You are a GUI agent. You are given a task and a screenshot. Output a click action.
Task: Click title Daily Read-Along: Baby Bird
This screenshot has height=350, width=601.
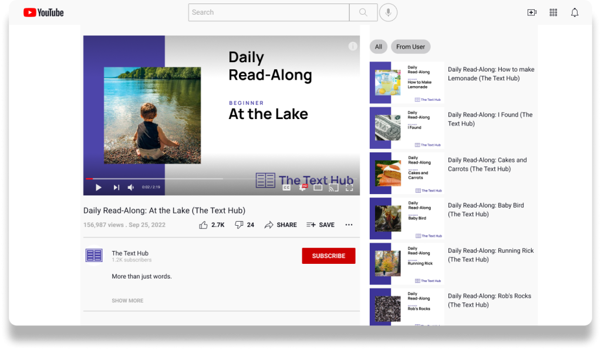point(485,209)
